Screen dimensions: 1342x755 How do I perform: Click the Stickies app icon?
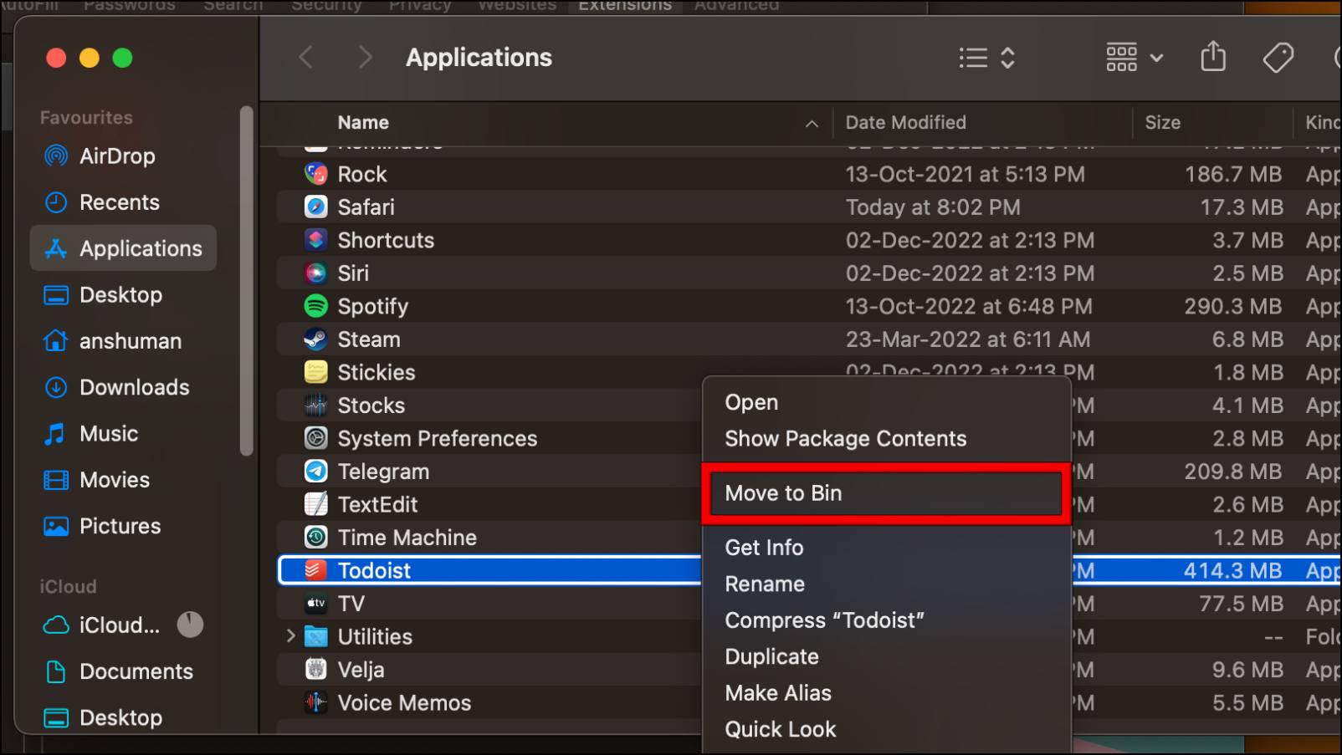coord(315,372)
